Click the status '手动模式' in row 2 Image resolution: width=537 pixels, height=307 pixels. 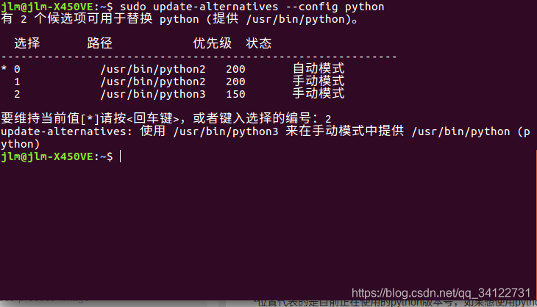[x=319, y=93]
